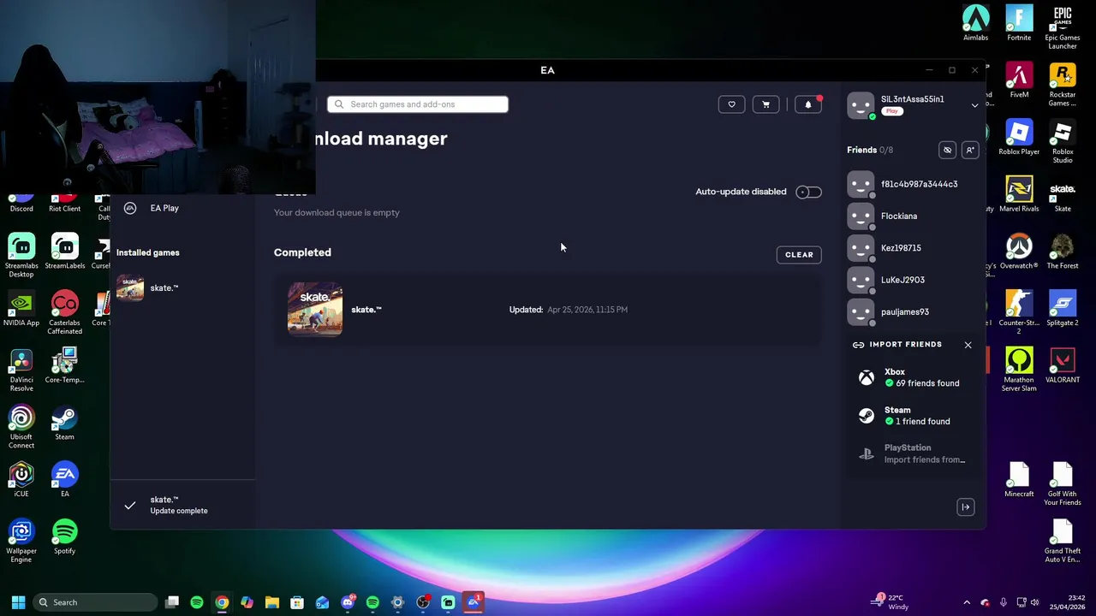Click the add friend icon

(970, 150)
